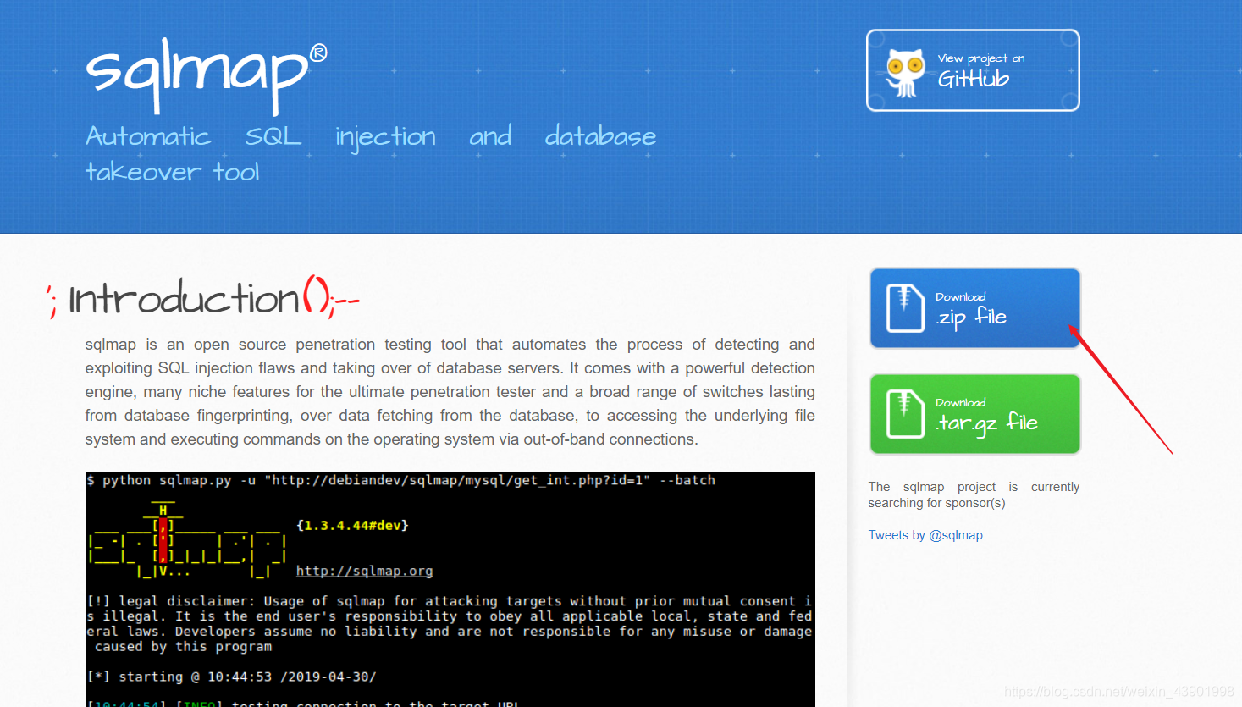Screen dimensions: 1242x707
Task: Click the python sqlmap.py command line
Action: [x=401, y=480]
